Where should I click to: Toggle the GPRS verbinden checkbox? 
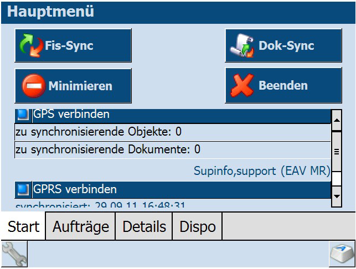point(23,189)
